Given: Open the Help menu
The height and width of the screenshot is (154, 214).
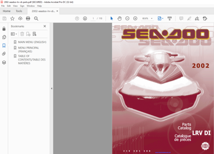Looking at the screenshot, I should point(39,6).
